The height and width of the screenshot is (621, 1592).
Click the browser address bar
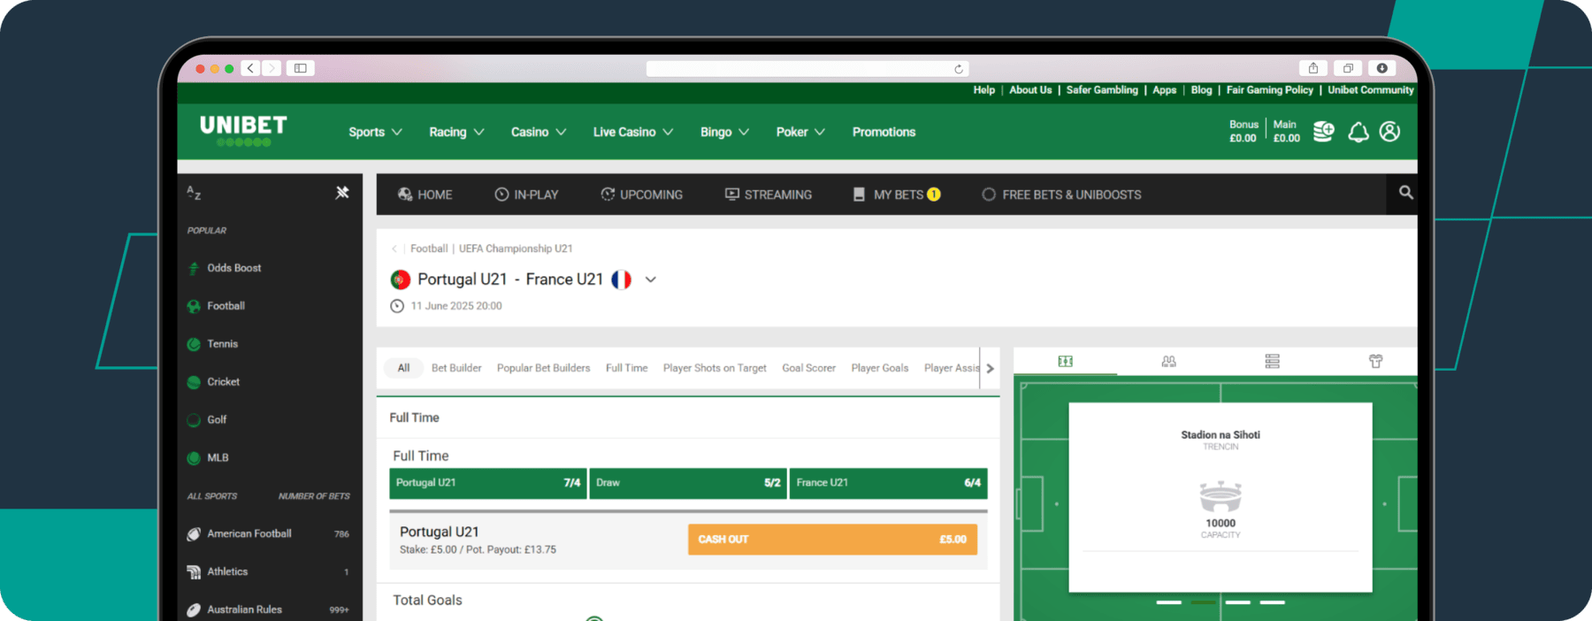[807, 69]
